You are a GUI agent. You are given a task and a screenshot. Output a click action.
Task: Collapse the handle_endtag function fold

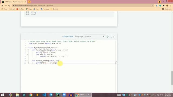[x=27, y=61]
